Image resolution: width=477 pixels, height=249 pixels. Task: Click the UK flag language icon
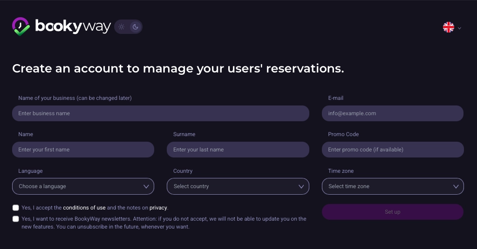pos(448,27)
